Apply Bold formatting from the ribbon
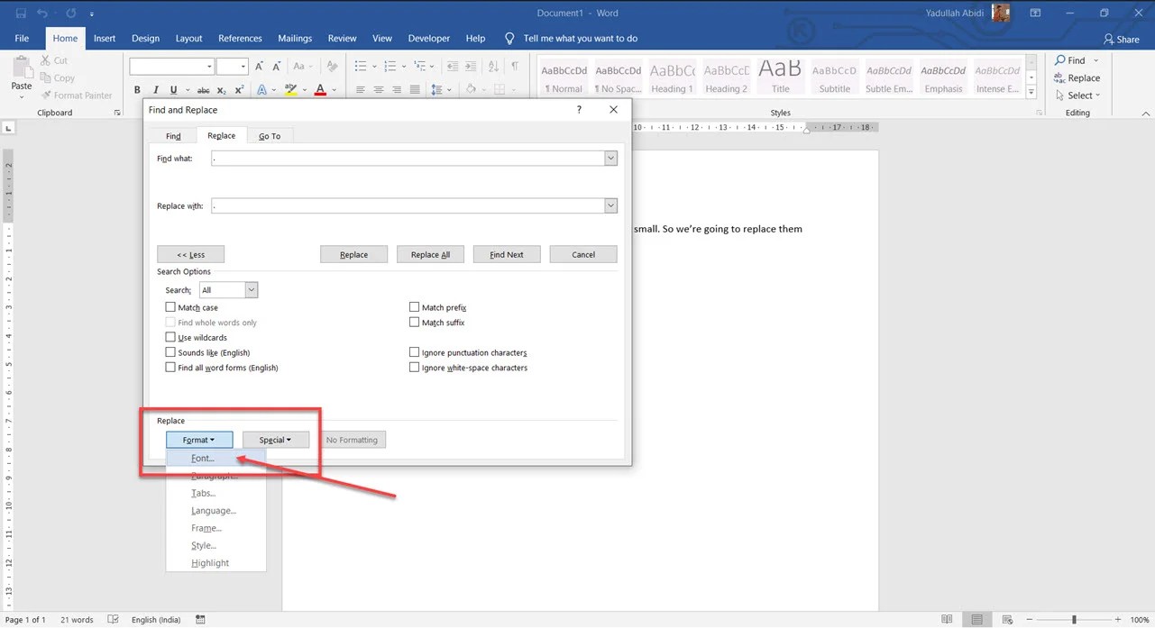Viewport: 1155px width, 628px height. click(x=137, y=89)
